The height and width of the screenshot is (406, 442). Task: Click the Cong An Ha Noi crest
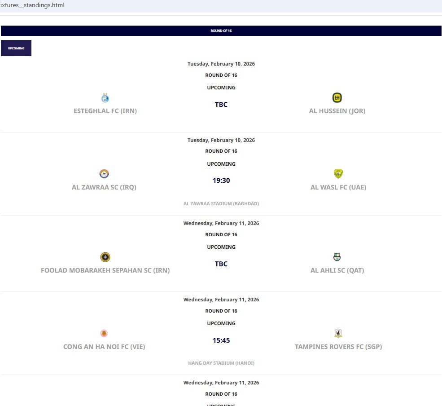point(104,333)
